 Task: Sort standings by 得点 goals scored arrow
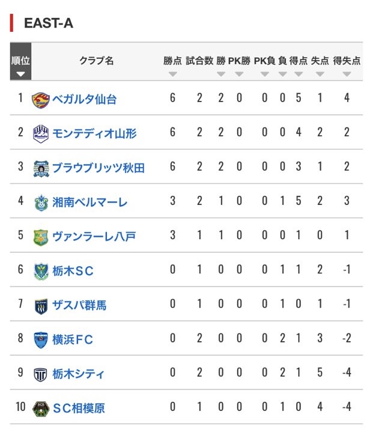point(299,74)
